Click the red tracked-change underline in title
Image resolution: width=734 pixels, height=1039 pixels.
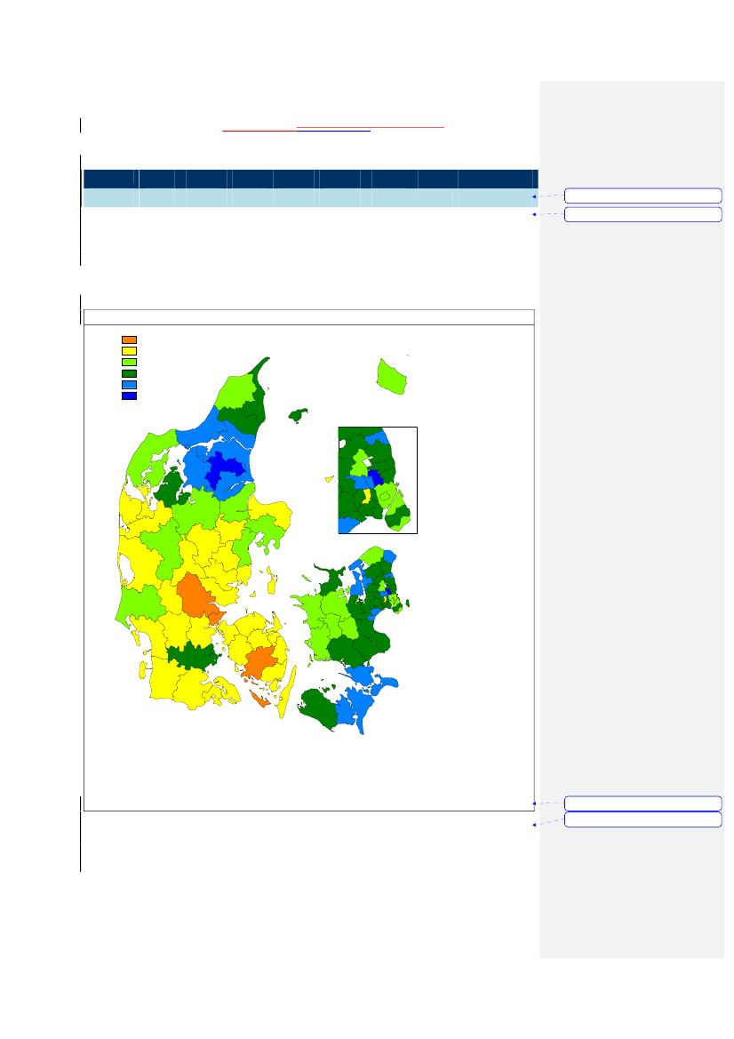click(370, 126)
